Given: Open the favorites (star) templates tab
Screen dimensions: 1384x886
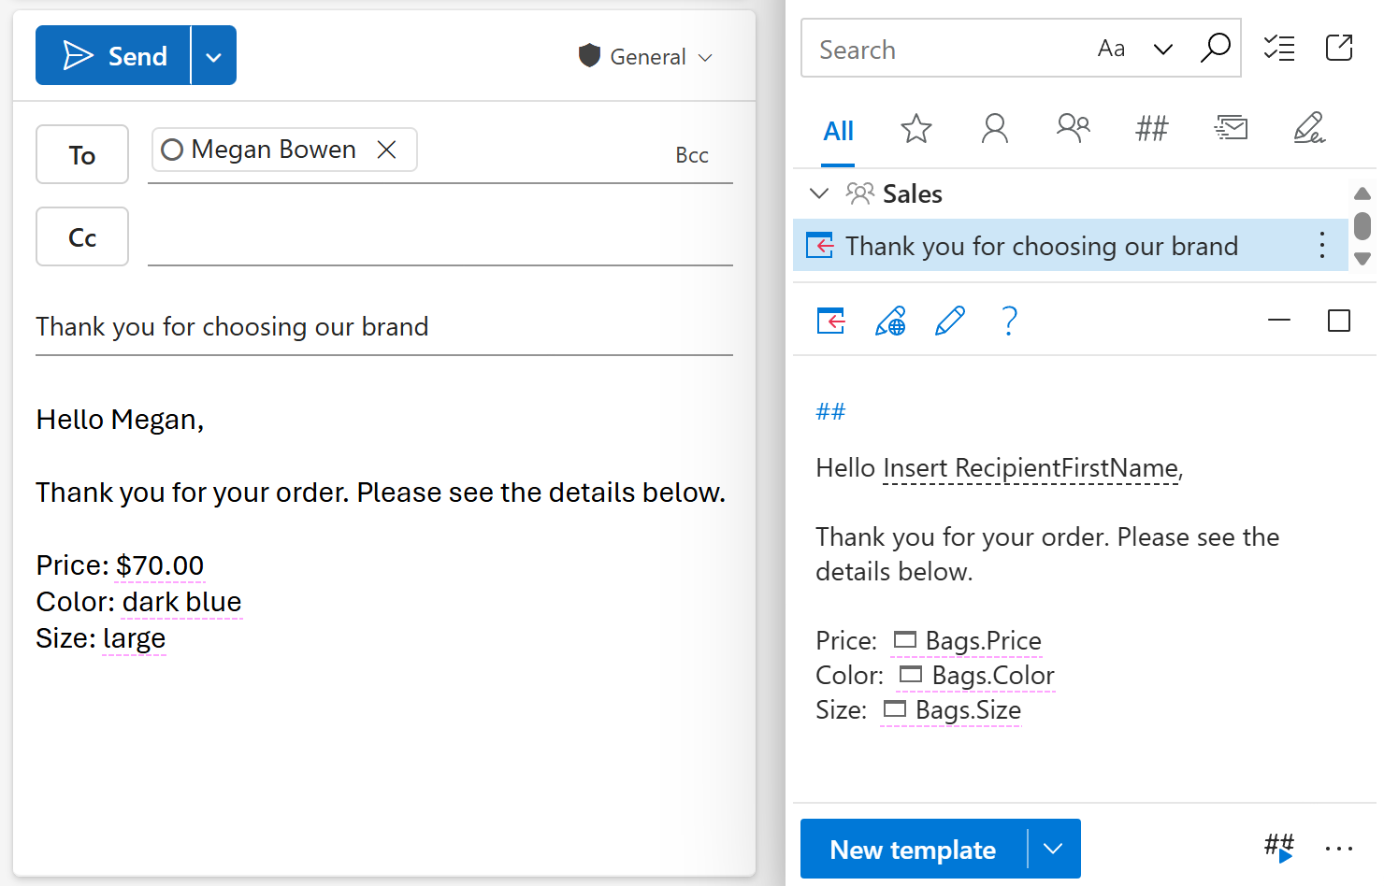Looking at the screenshot, I should (916, 129).
